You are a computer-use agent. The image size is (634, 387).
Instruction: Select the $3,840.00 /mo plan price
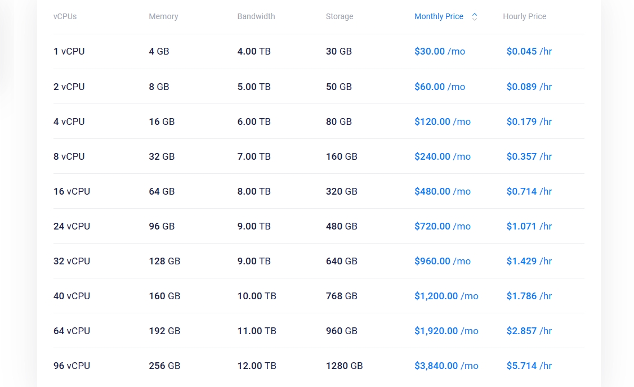click(x=446, y=366)
